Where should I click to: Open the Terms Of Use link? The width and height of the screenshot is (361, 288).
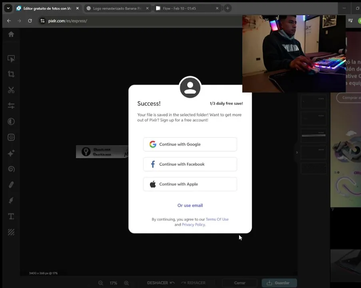coord(217,219)
